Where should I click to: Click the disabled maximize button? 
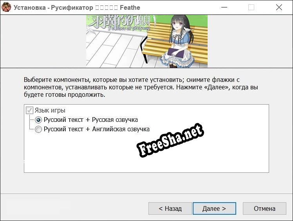point(251,7)
